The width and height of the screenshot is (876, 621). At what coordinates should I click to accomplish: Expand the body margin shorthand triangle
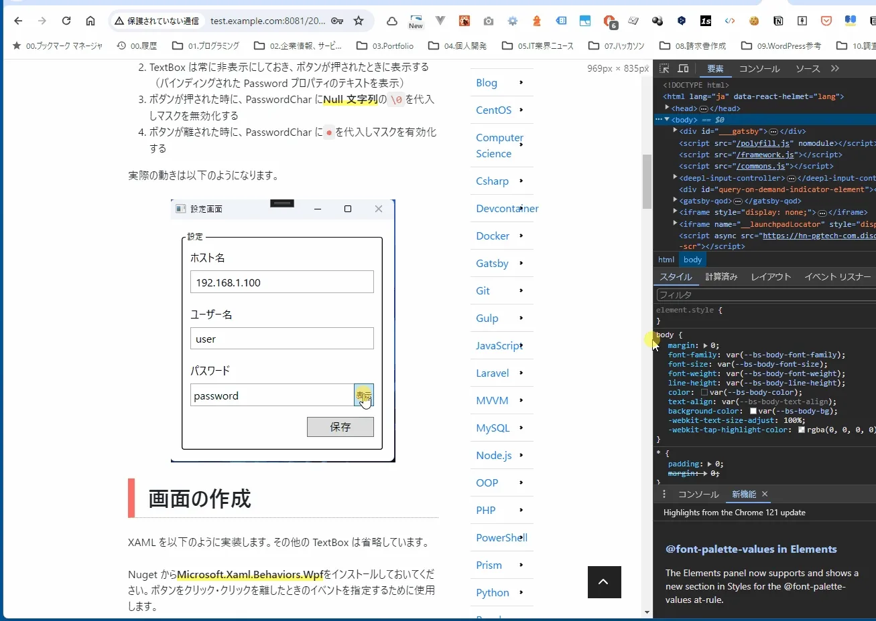click(705, 345)
